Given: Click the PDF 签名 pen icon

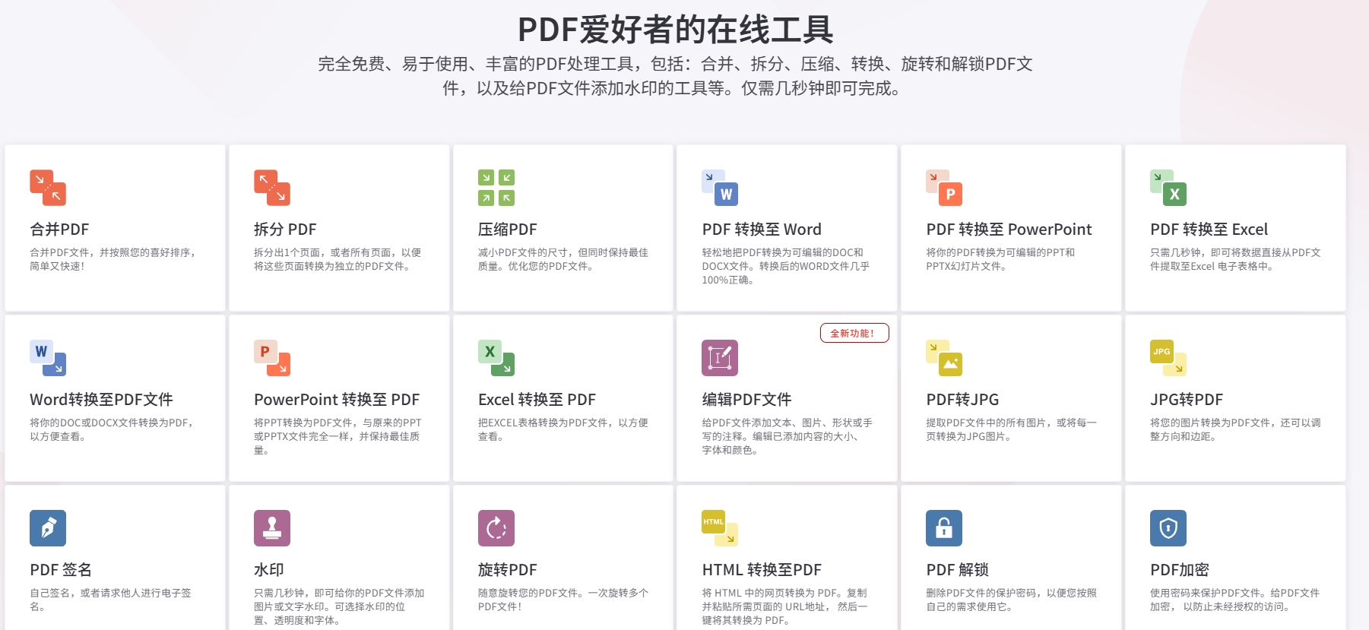Looking at the screenshot, I should [x=48, y=528].
